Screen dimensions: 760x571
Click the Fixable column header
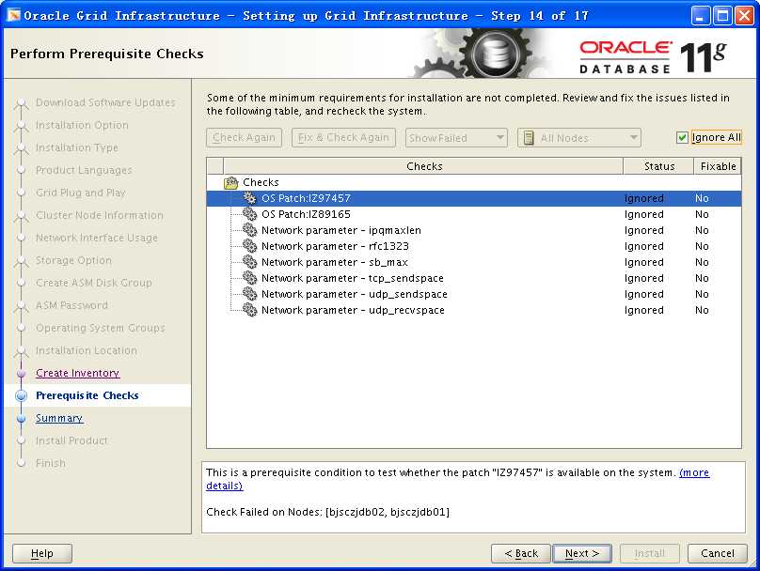pyautogui.click(x=718, y=166)
